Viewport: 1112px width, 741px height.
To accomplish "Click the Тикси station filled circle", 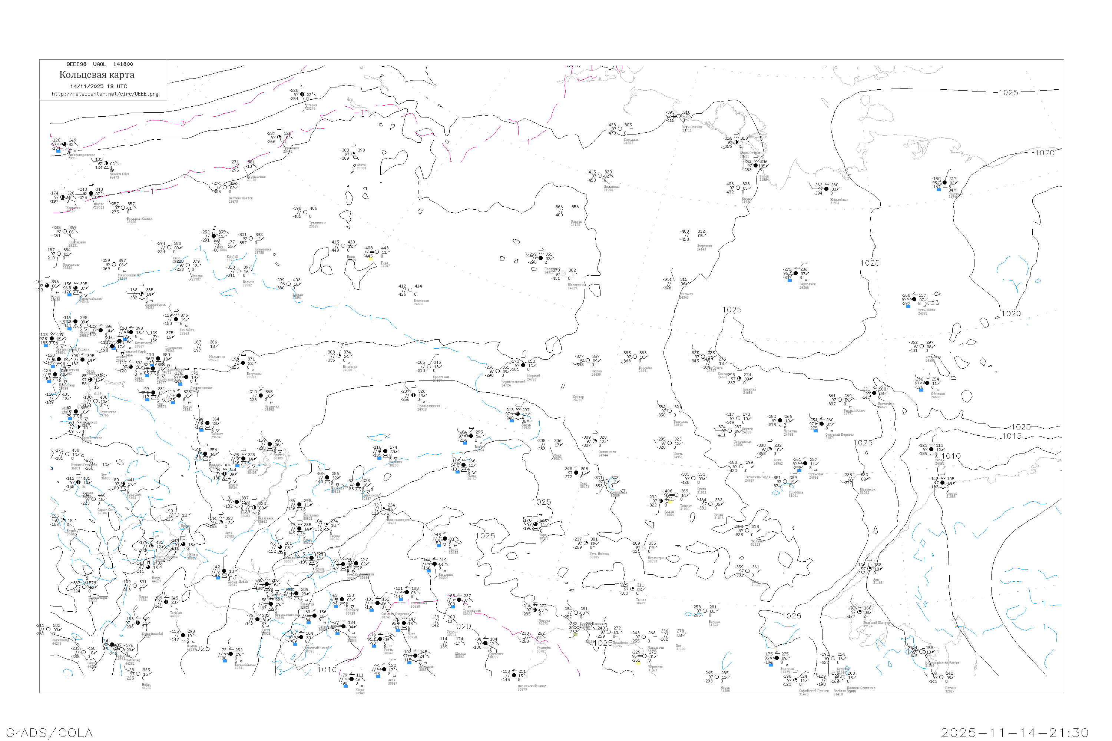I will coord(755,165).
